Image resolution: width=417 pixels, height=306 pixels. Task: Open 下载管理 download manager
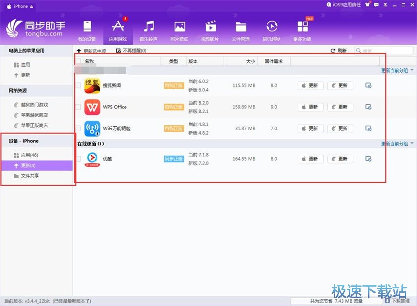point(397,301)
